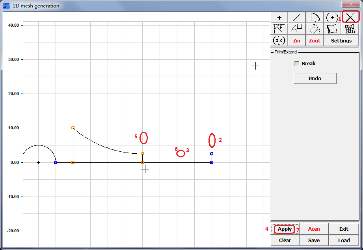Clear the drawing with Clear button
This screenshot has height=250, width=363.
(285, 240)
